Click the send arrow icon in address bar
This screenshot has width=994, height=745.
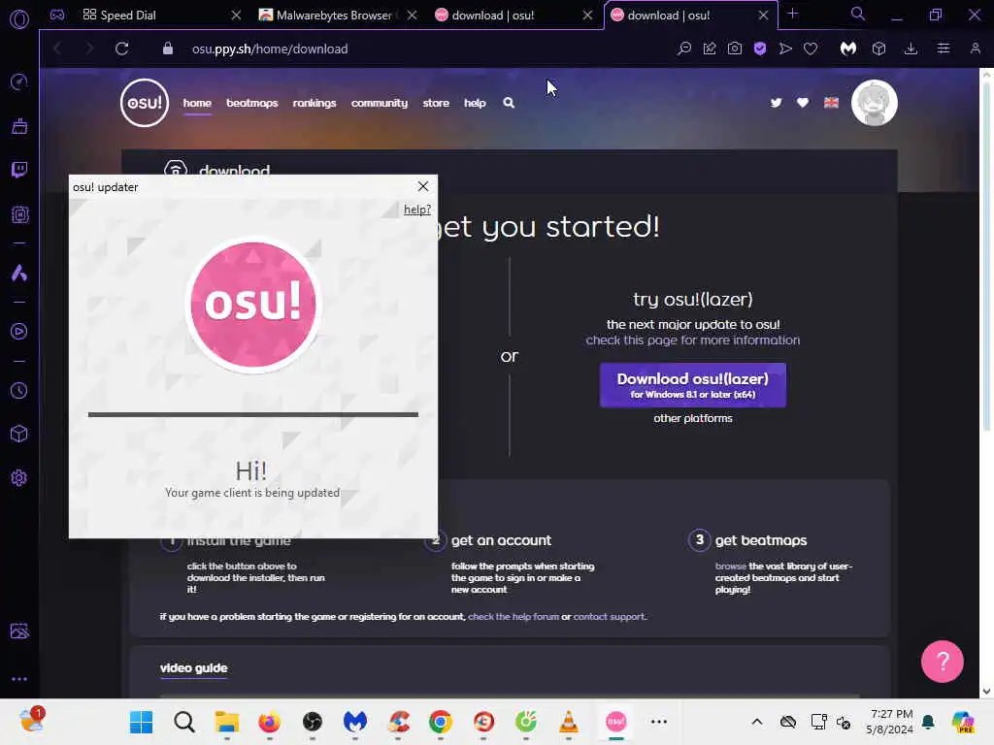point(785,49)
